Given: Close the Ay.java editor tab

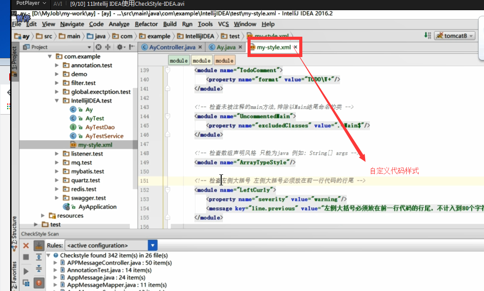Looking at the screenshot, I should point(240,47).
